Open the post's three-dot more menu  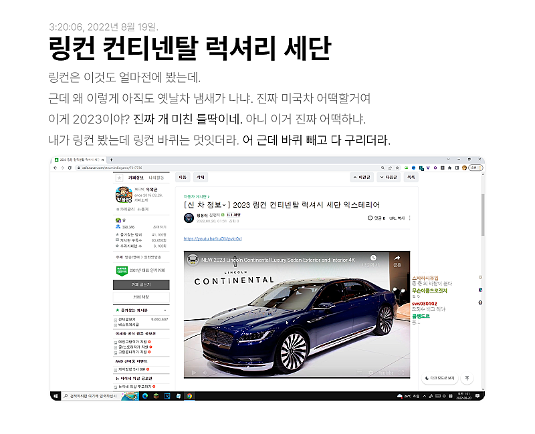[x=409, y=218]
